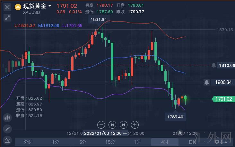Image resolution: width=235 pixels, height=147 pixels.
Task: Close the chart with the X button
Action: pos(7,6)
